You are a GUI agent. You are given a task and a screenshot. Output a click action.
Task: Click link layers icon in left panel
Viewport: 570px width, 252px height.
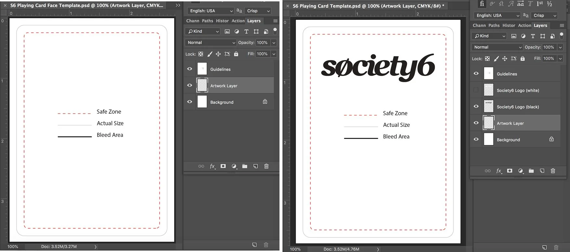click(x=201, y=166)
